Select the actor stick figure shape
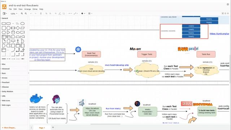Viewport: 231px width, 130px height. (18, 41)
